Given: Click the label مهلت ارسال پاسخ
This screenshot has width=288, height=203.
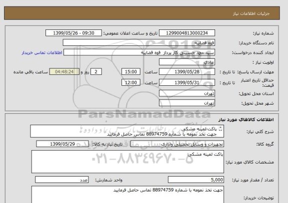Looking at the screenshot, I should point(255,72).
